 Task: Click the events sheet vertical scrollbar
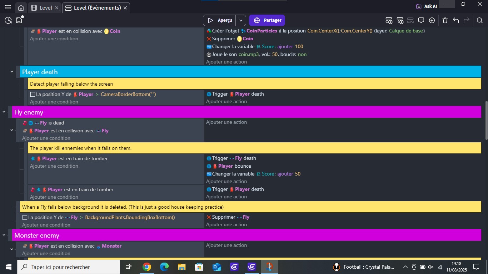click(x=486, y=121)
